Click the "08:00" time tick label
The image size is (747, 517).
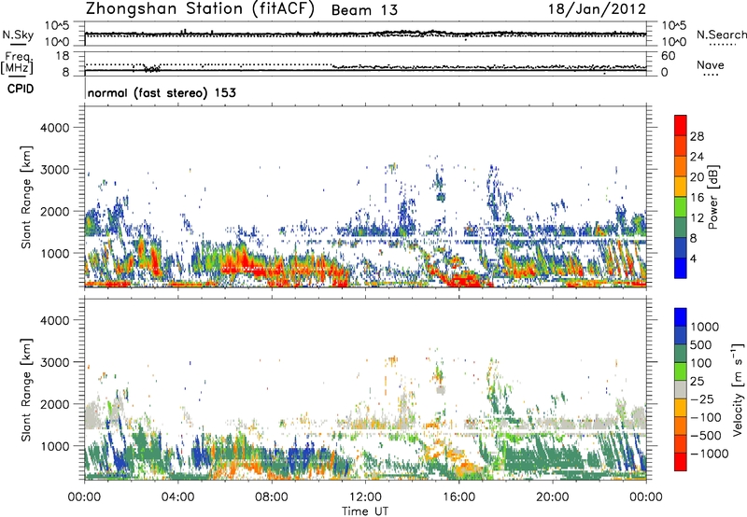tap(272, 497)
